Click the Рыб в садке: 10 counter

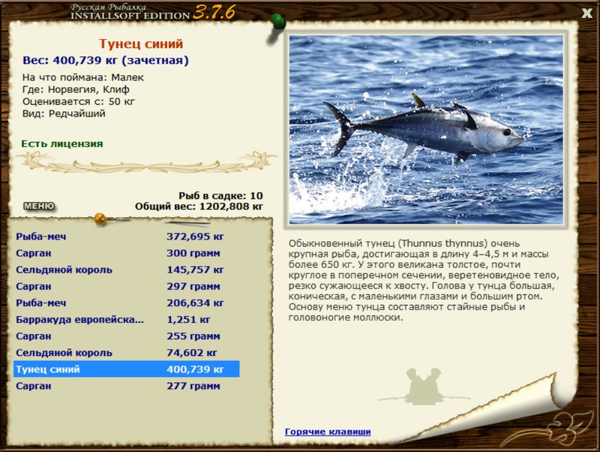tap(220, 196)
